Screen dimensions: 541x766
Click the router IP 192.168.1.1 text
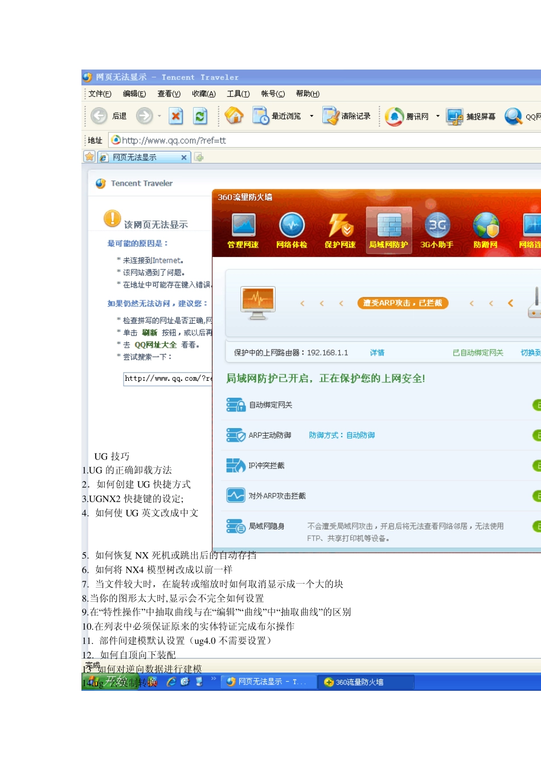coord(327,353)
